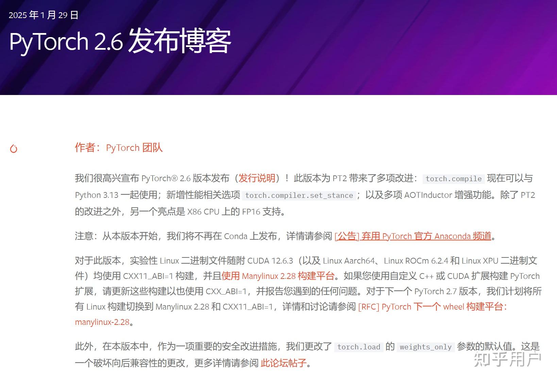Click the PyTorch flame logo icon
The height and width of the screenshot is (378, 557).
click(14, 148)
